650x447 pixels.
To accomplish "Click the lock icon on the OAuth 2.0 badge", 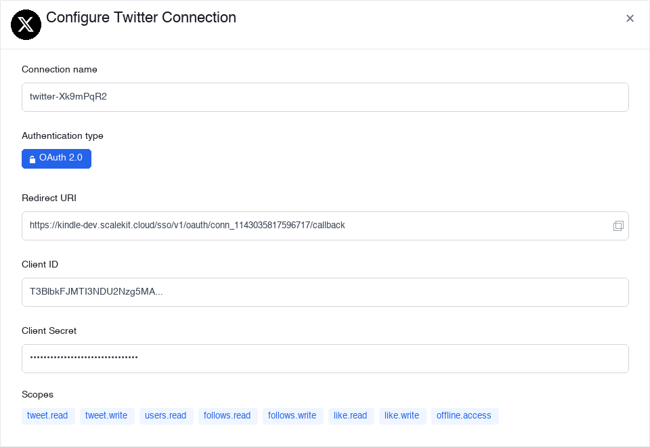I will click(32, 158).
